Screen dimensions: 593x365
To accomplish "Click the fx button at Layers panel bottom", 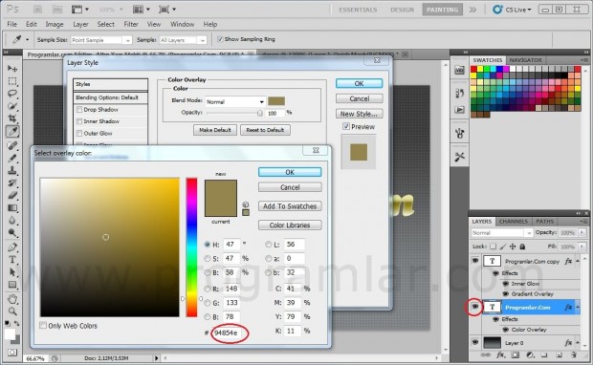I will 500,354.
